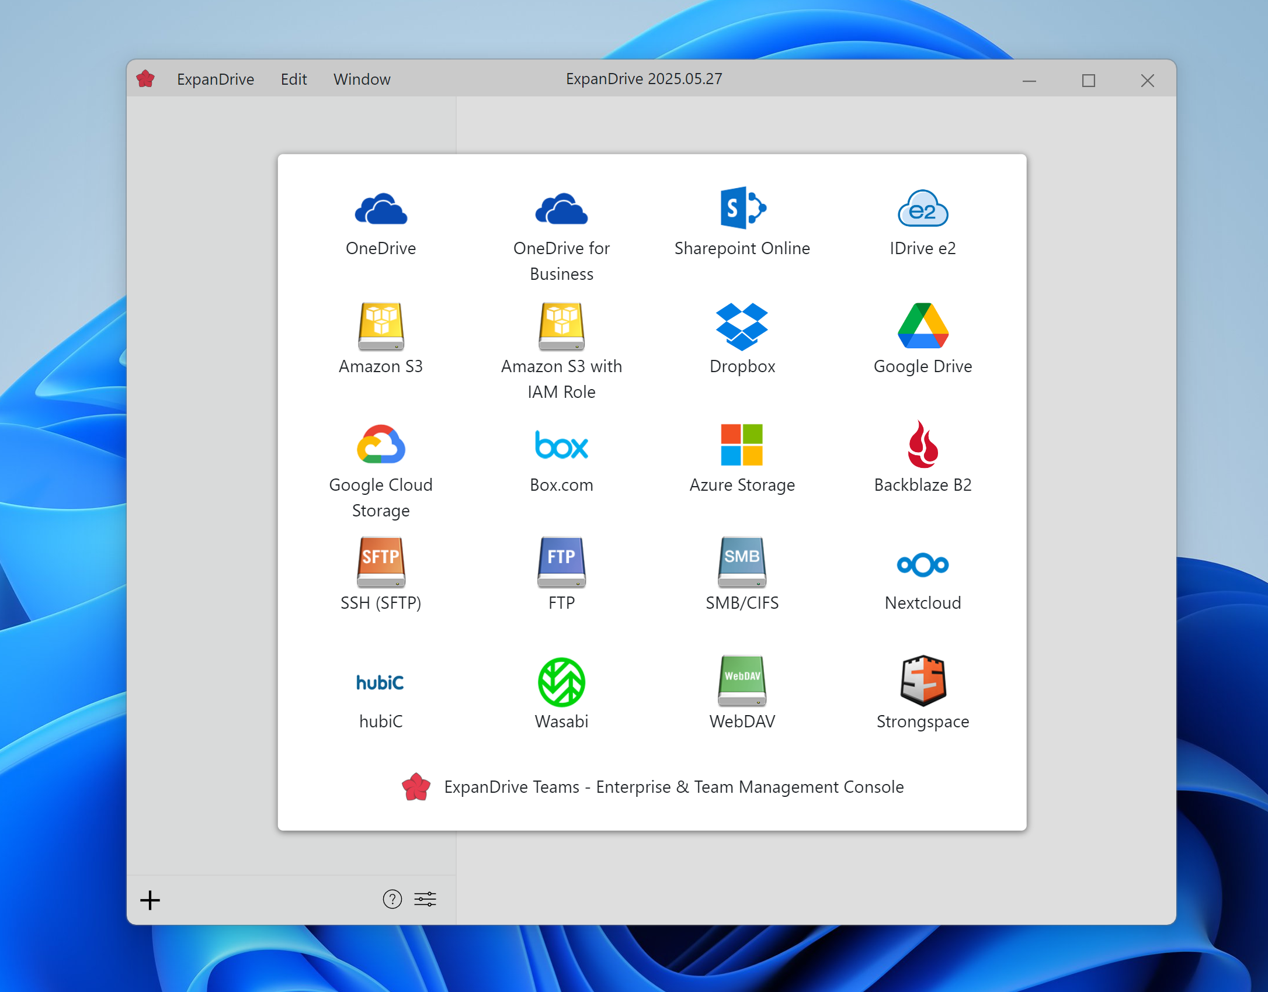Select the Azure Storage icon
Viewport: 1268px width, 992px height.
[x=742, y=445]
